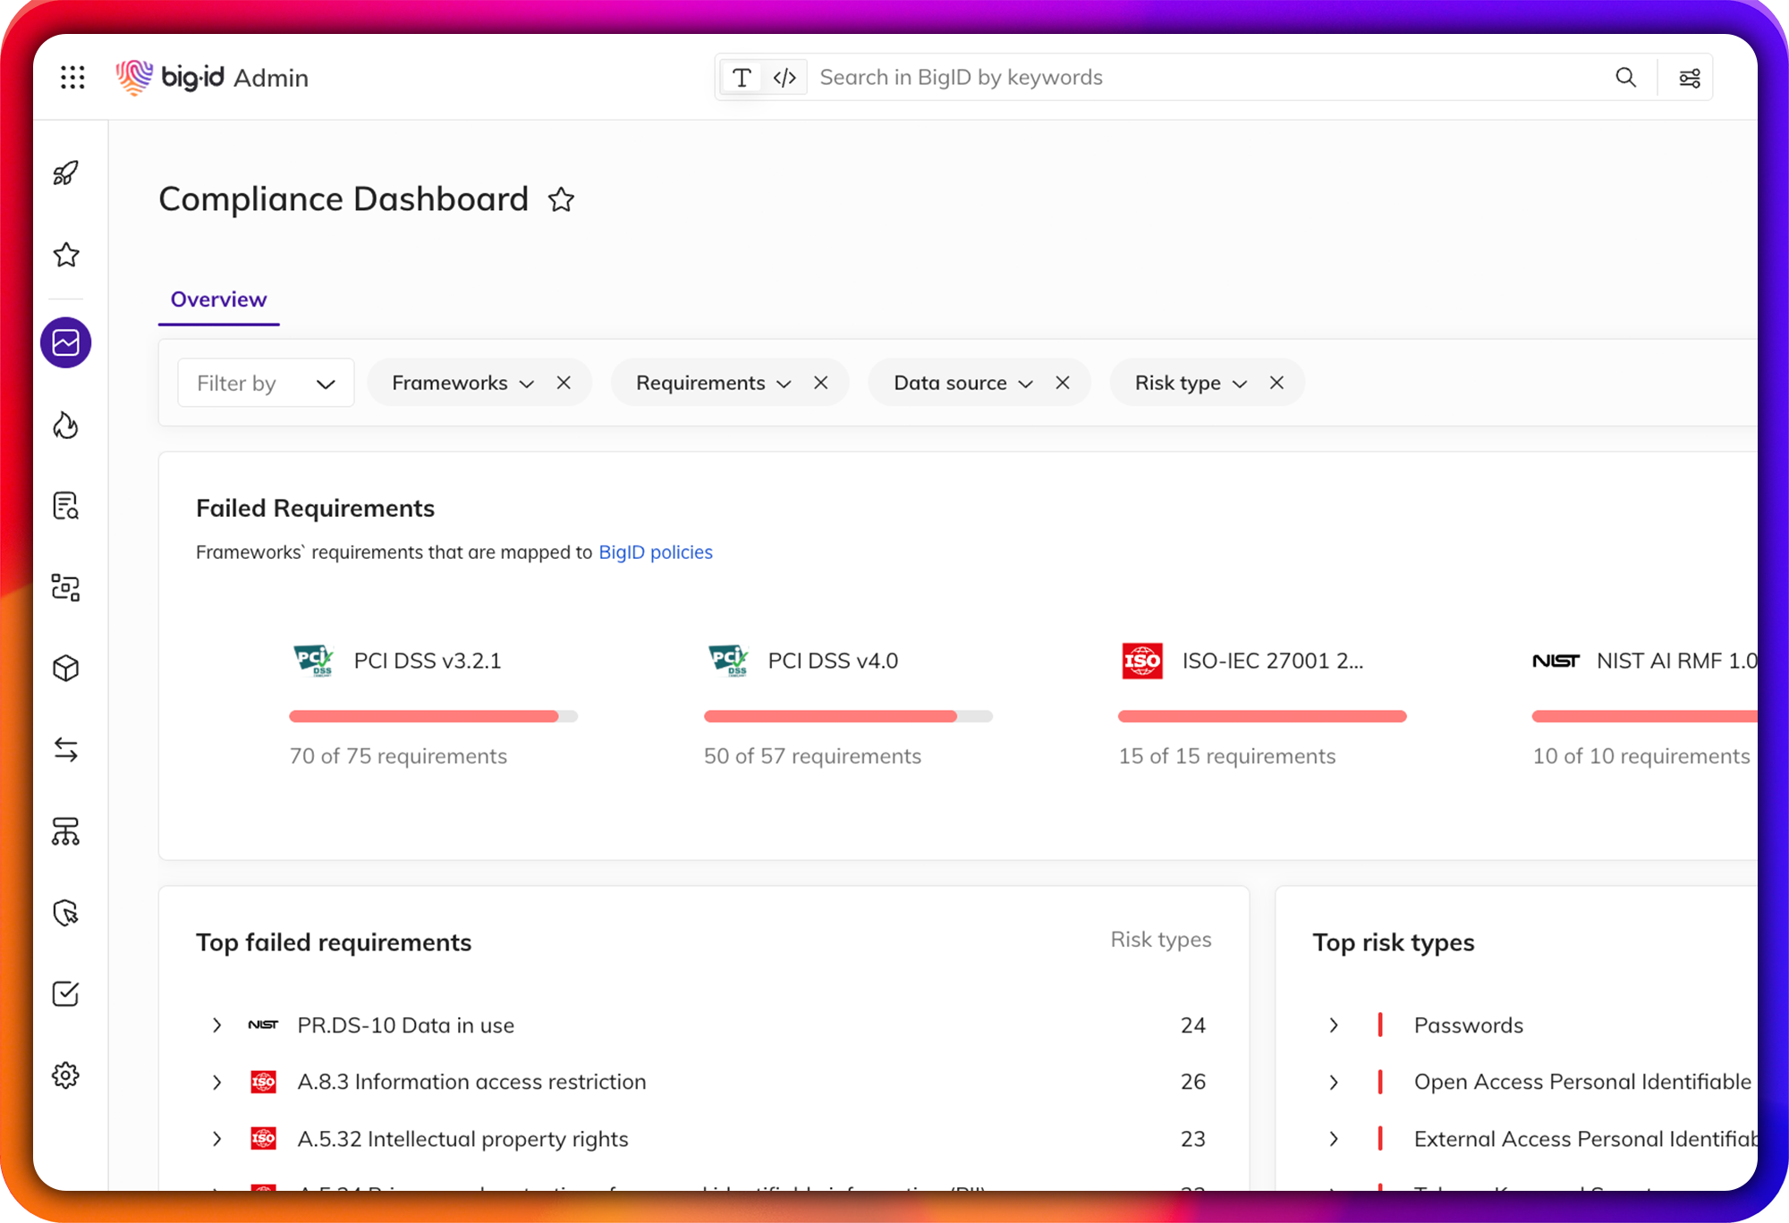Click the search magnifier icon
This screenshot has width=1789, height=1223.
click(1625, 78)
